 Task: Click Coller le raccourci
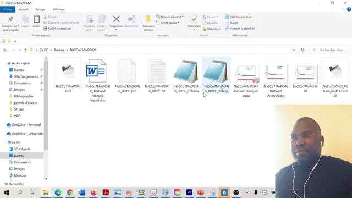click(x=57, y=29)
